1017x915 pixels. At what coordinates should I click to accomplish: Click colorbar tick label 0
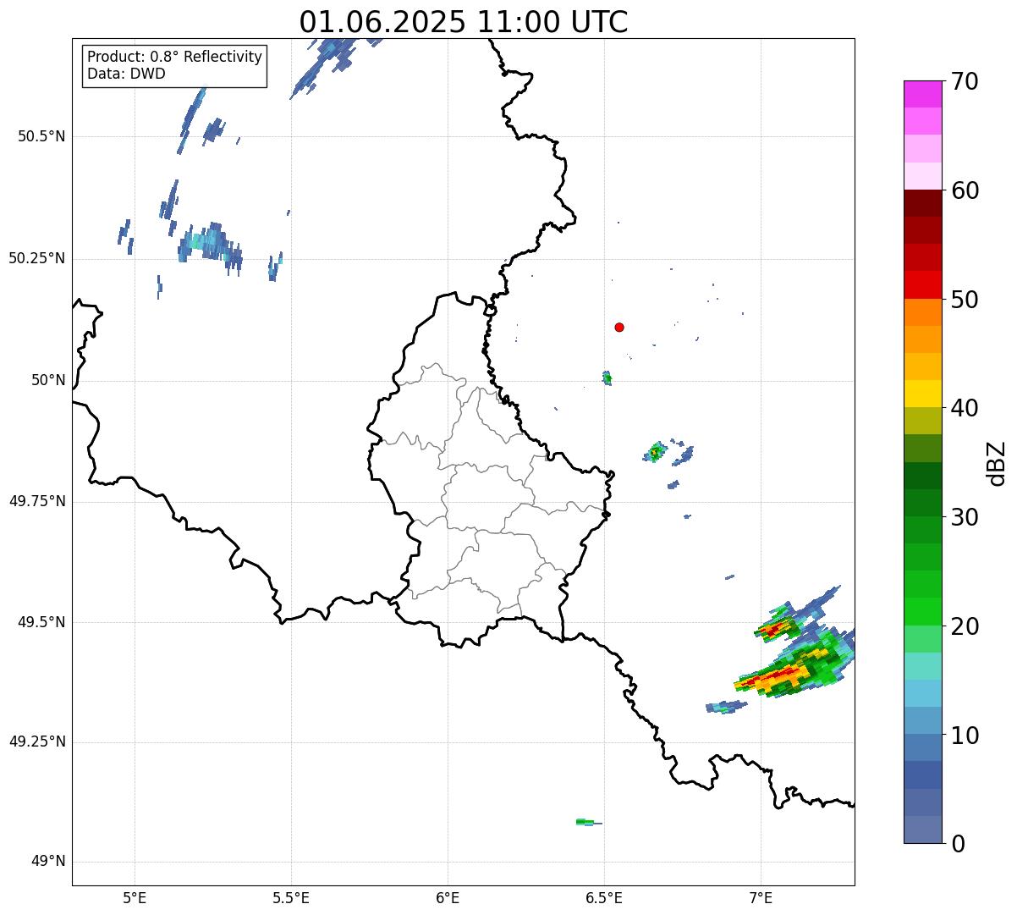(958, 844)
